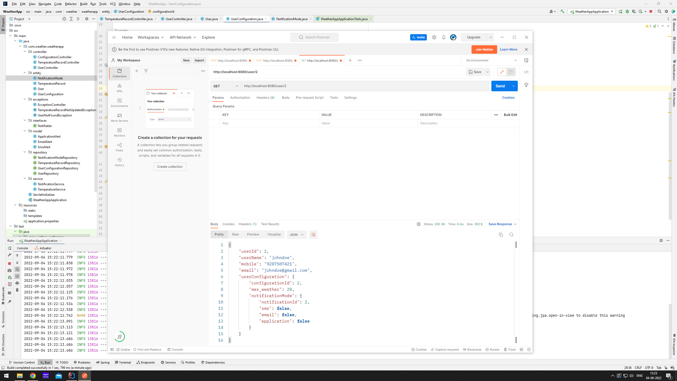The width and height of the screenshot is (677, 381).
Task: Open Flows sidebar in Postman
Action: tap(120, 147)
